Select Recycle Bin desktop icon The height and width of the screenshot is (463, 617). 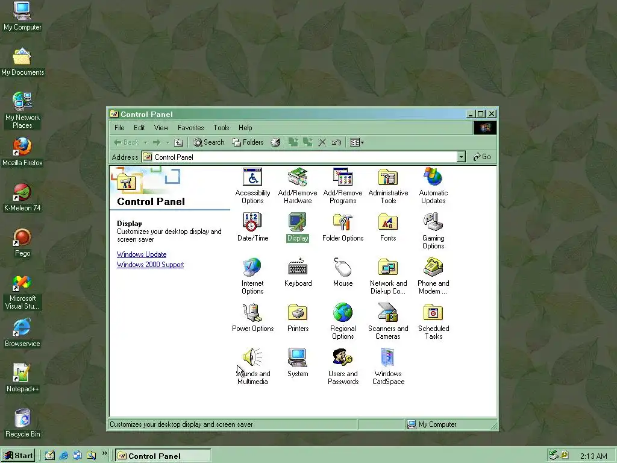click(22, 424)
